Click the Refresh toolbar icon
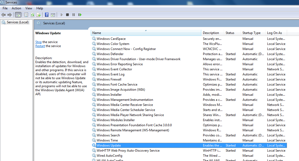The image size is (299, 161). (32, 15)
